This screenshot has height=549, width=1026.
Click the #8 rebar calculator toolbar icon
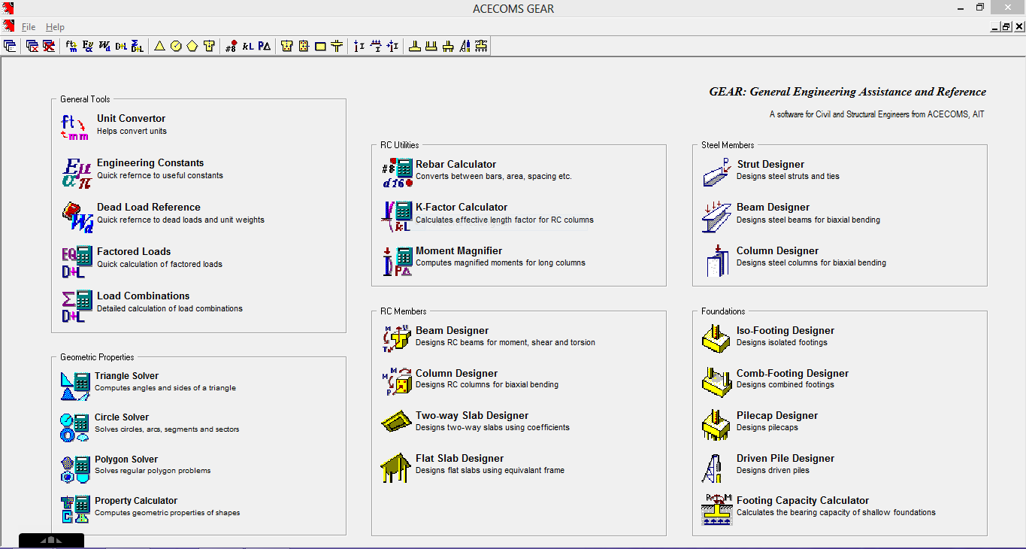[x=232, y=46]
